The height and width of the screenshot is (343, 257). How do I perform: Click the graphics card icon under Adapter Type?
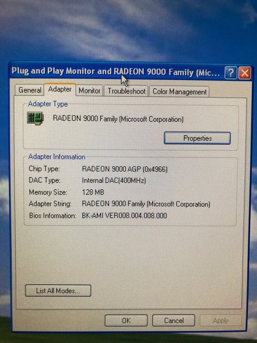tap(35, 119)
